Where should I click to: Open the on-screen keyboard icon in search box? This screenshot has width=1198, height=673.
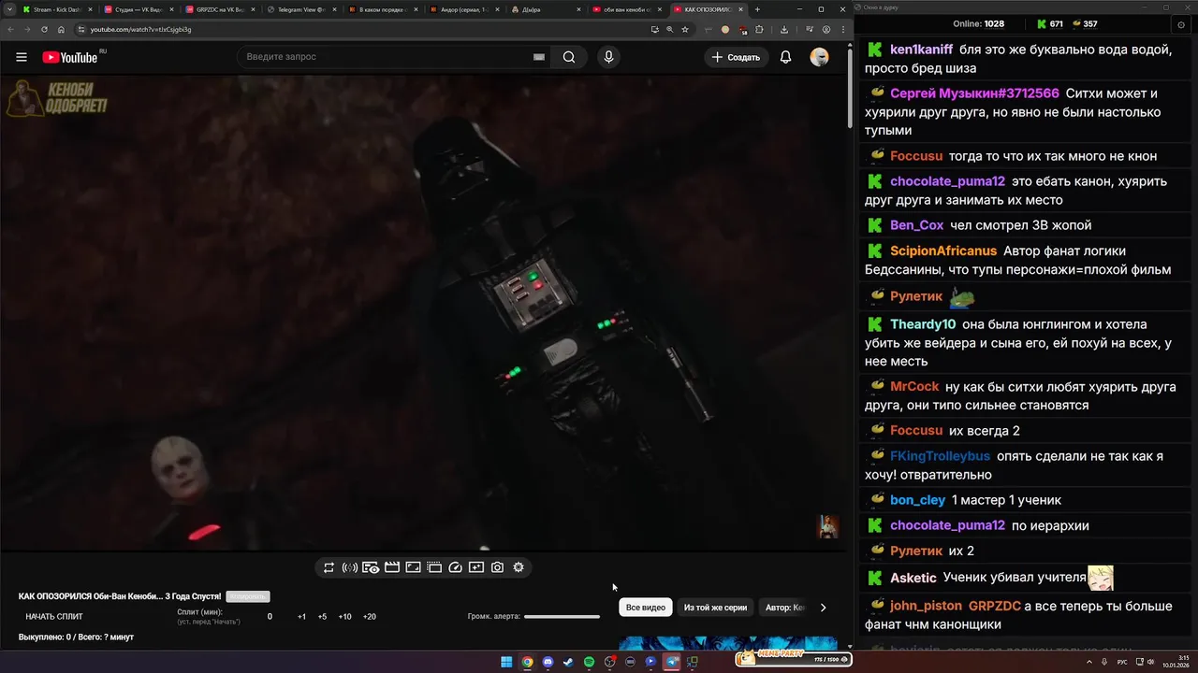click(539, 57)
